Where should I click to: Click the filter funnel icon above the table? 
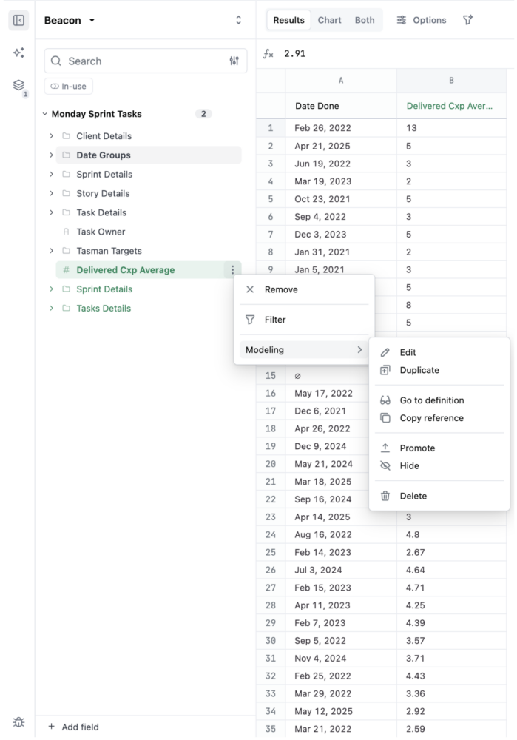[467, 20]
